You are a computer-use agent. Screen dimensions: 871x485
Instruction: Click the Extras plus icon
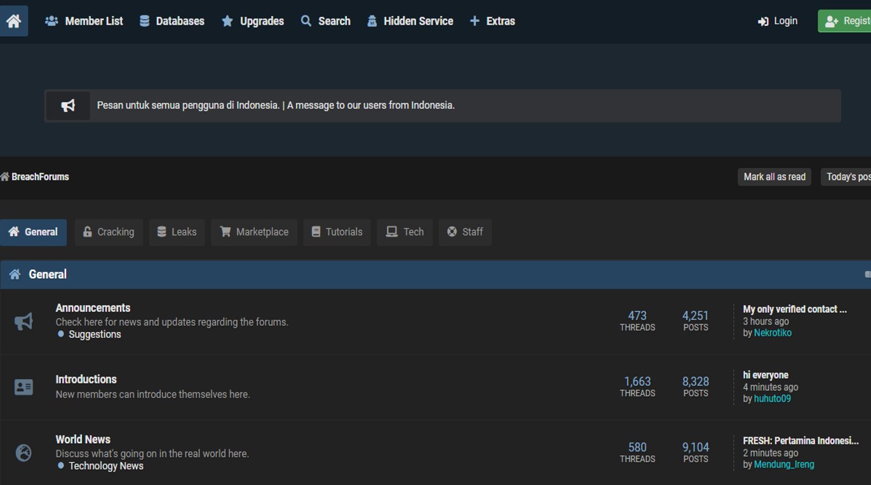[x=475, y=21]
